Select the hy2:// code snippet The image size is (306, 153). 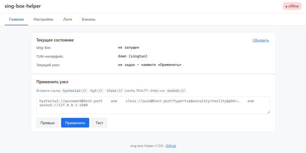[x=96, y=91]
